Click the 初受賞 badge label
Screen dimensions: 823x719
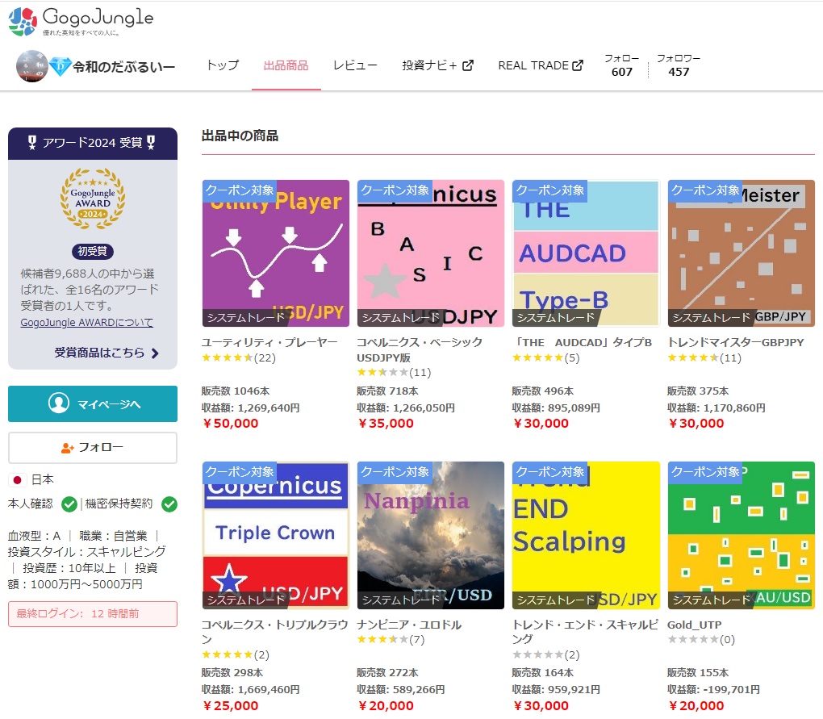pyautogui.click(x=92, y=252)
